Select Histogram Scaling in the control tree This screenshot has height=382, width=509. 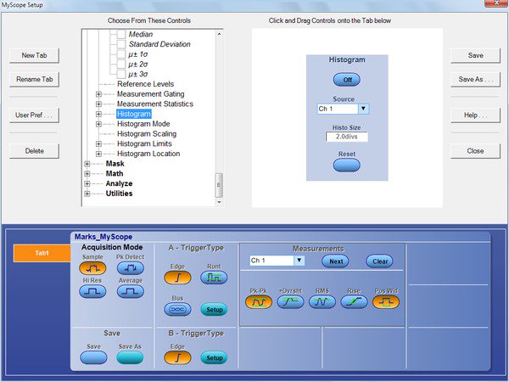coord(147,134)
